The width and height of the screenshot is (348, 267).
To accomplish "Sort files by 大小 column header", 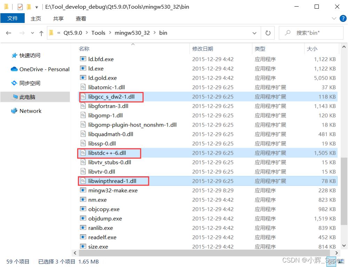I will [312, 49].
